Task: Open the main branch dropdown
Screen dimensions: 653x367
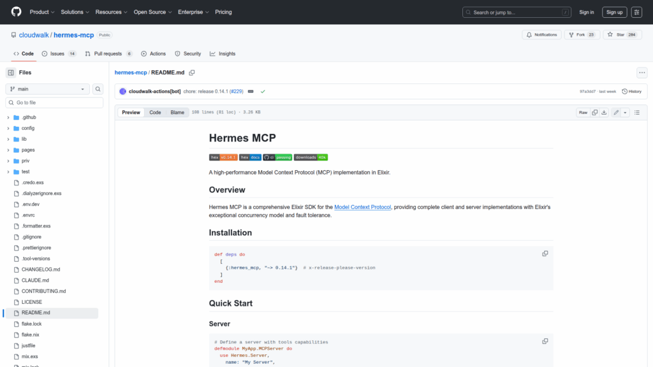Action: pos(48,89)
